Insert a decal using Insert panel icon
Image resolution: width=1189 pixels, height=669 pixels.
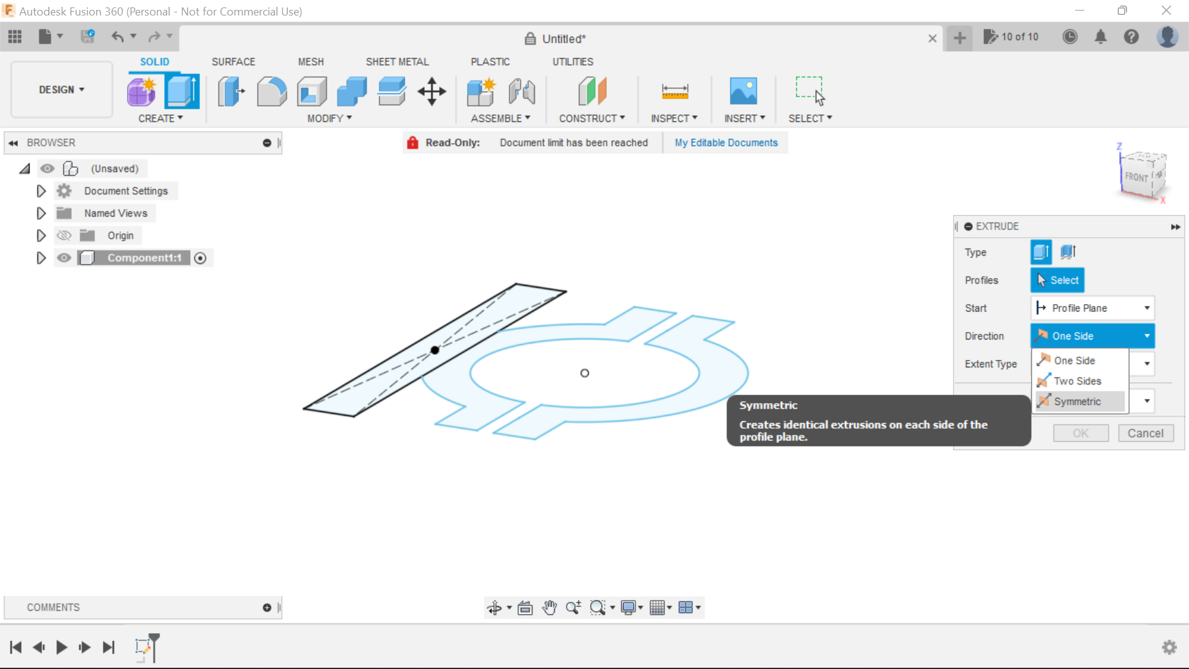click(x=744, y=91)
